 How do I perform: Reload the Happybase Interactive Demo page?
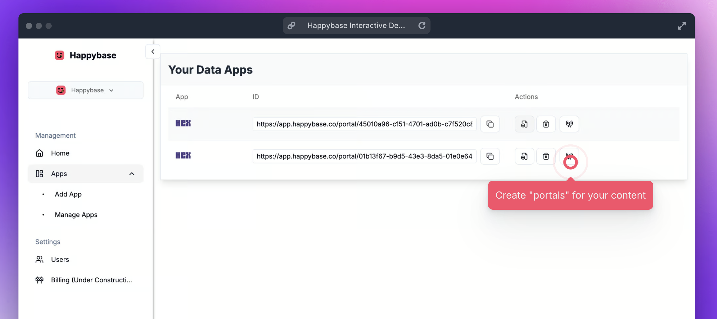[422, 26]
